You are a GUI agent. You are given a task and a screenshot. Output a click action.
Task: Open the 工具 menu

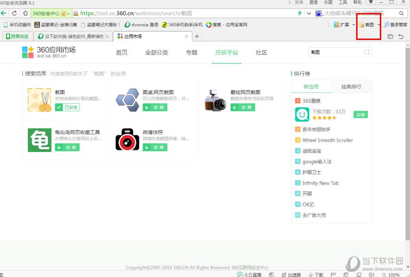[343, 2]
